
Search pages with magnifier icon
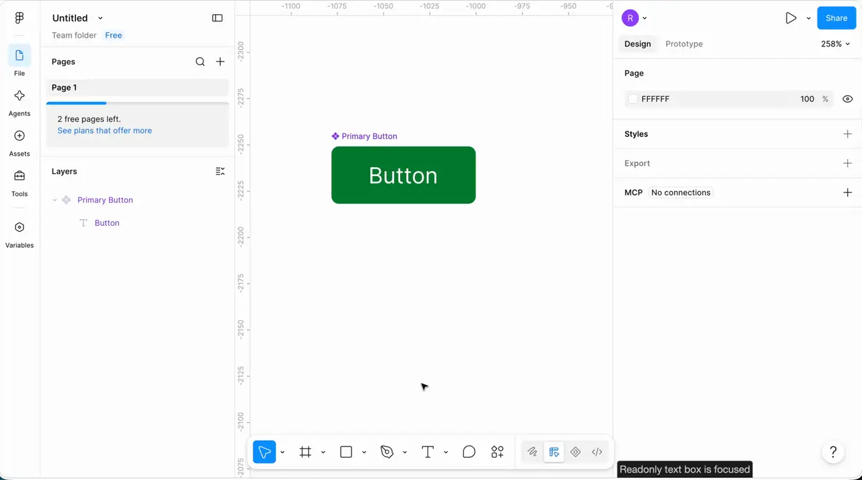pos(200,61)
